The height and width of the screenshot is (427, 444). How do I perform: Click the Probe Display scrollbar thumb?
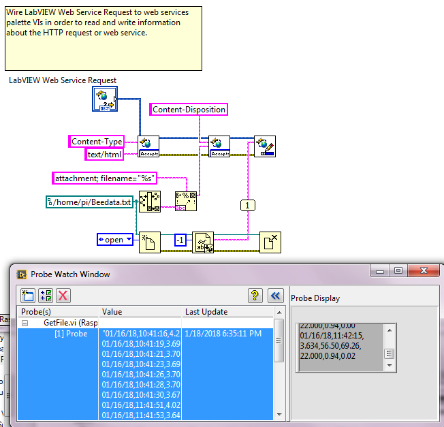[x=389, y=353]
